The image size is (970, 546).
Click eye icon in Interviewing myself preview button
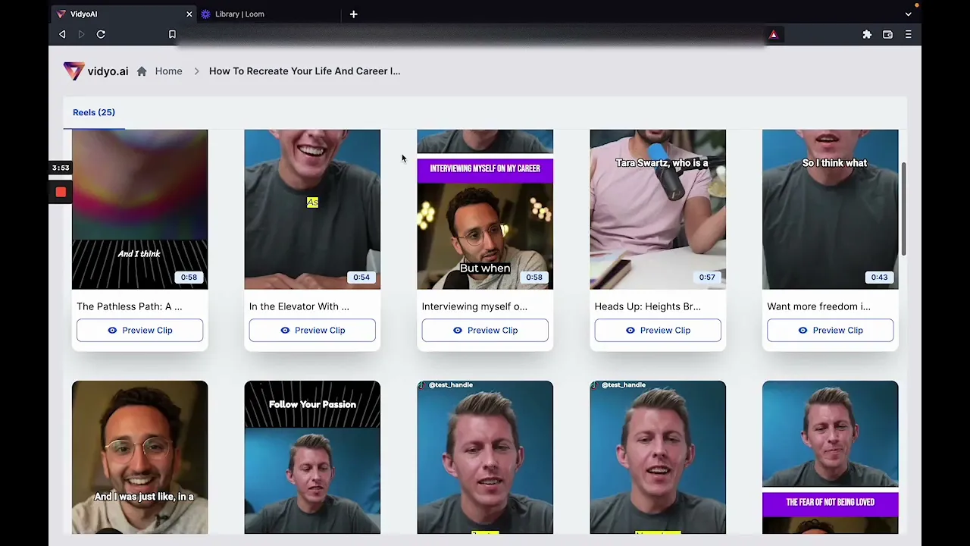(x=458, y=330)
